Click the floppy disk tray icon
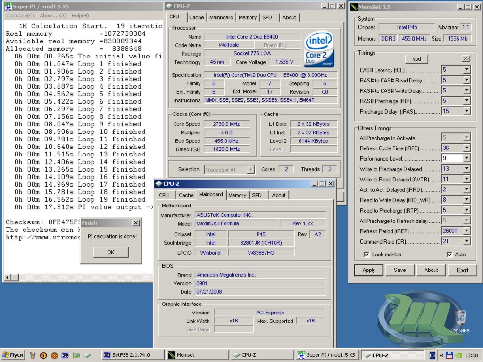This screenshot has width=483, height=362. [x=449, y=355]
